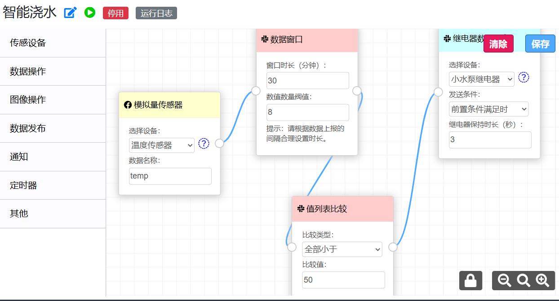Zoom out with the minus magnifier icon

pos(504,280)
